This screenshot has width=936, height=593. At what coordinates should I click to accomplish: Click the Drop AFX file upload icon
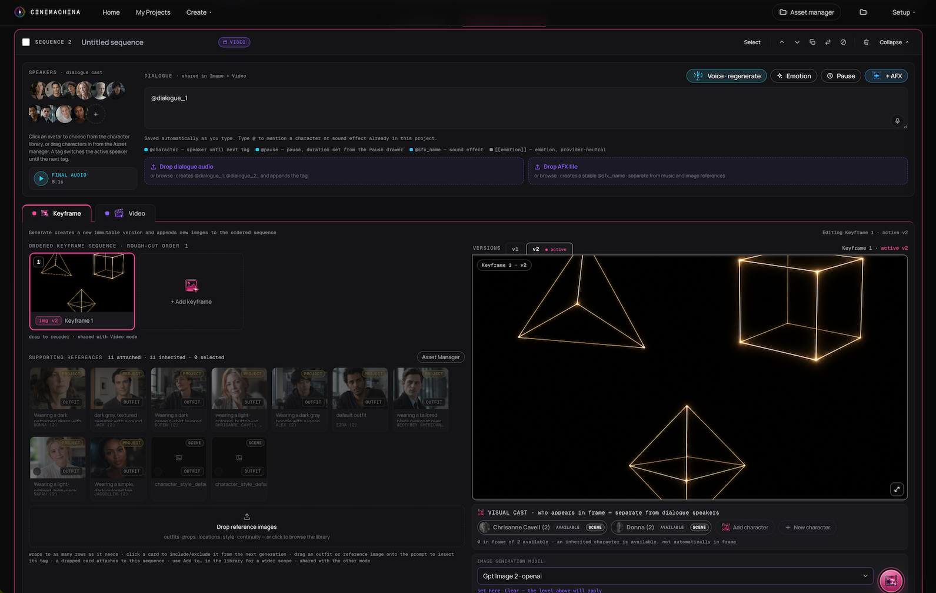(537, 167)
